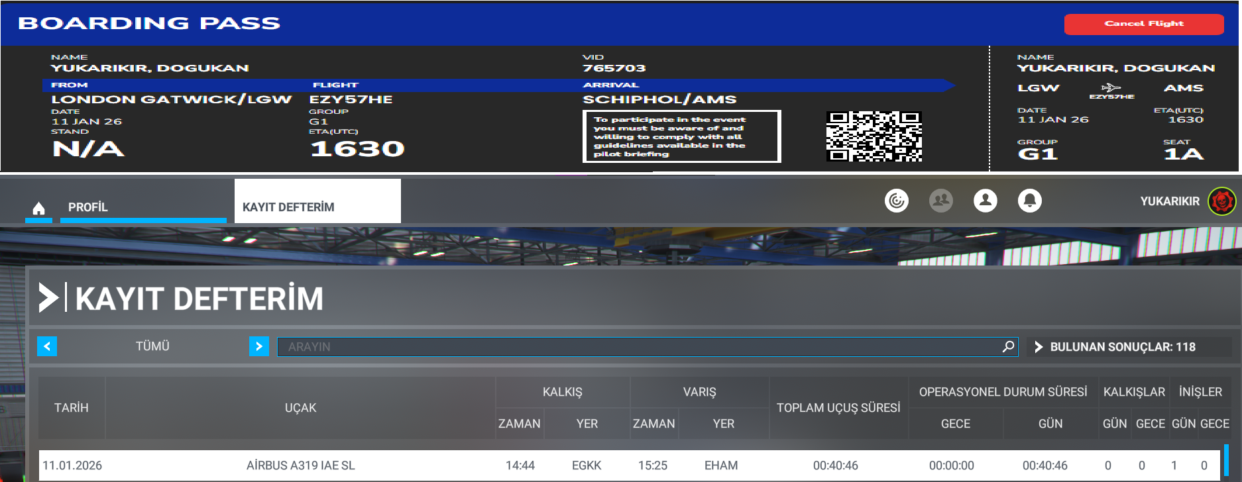Click ZAMAN header under KALKIŞ
Screen dimensions: 1242x482
click(520, 424)
